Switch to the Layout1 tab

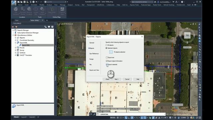[x=24, y=117]
